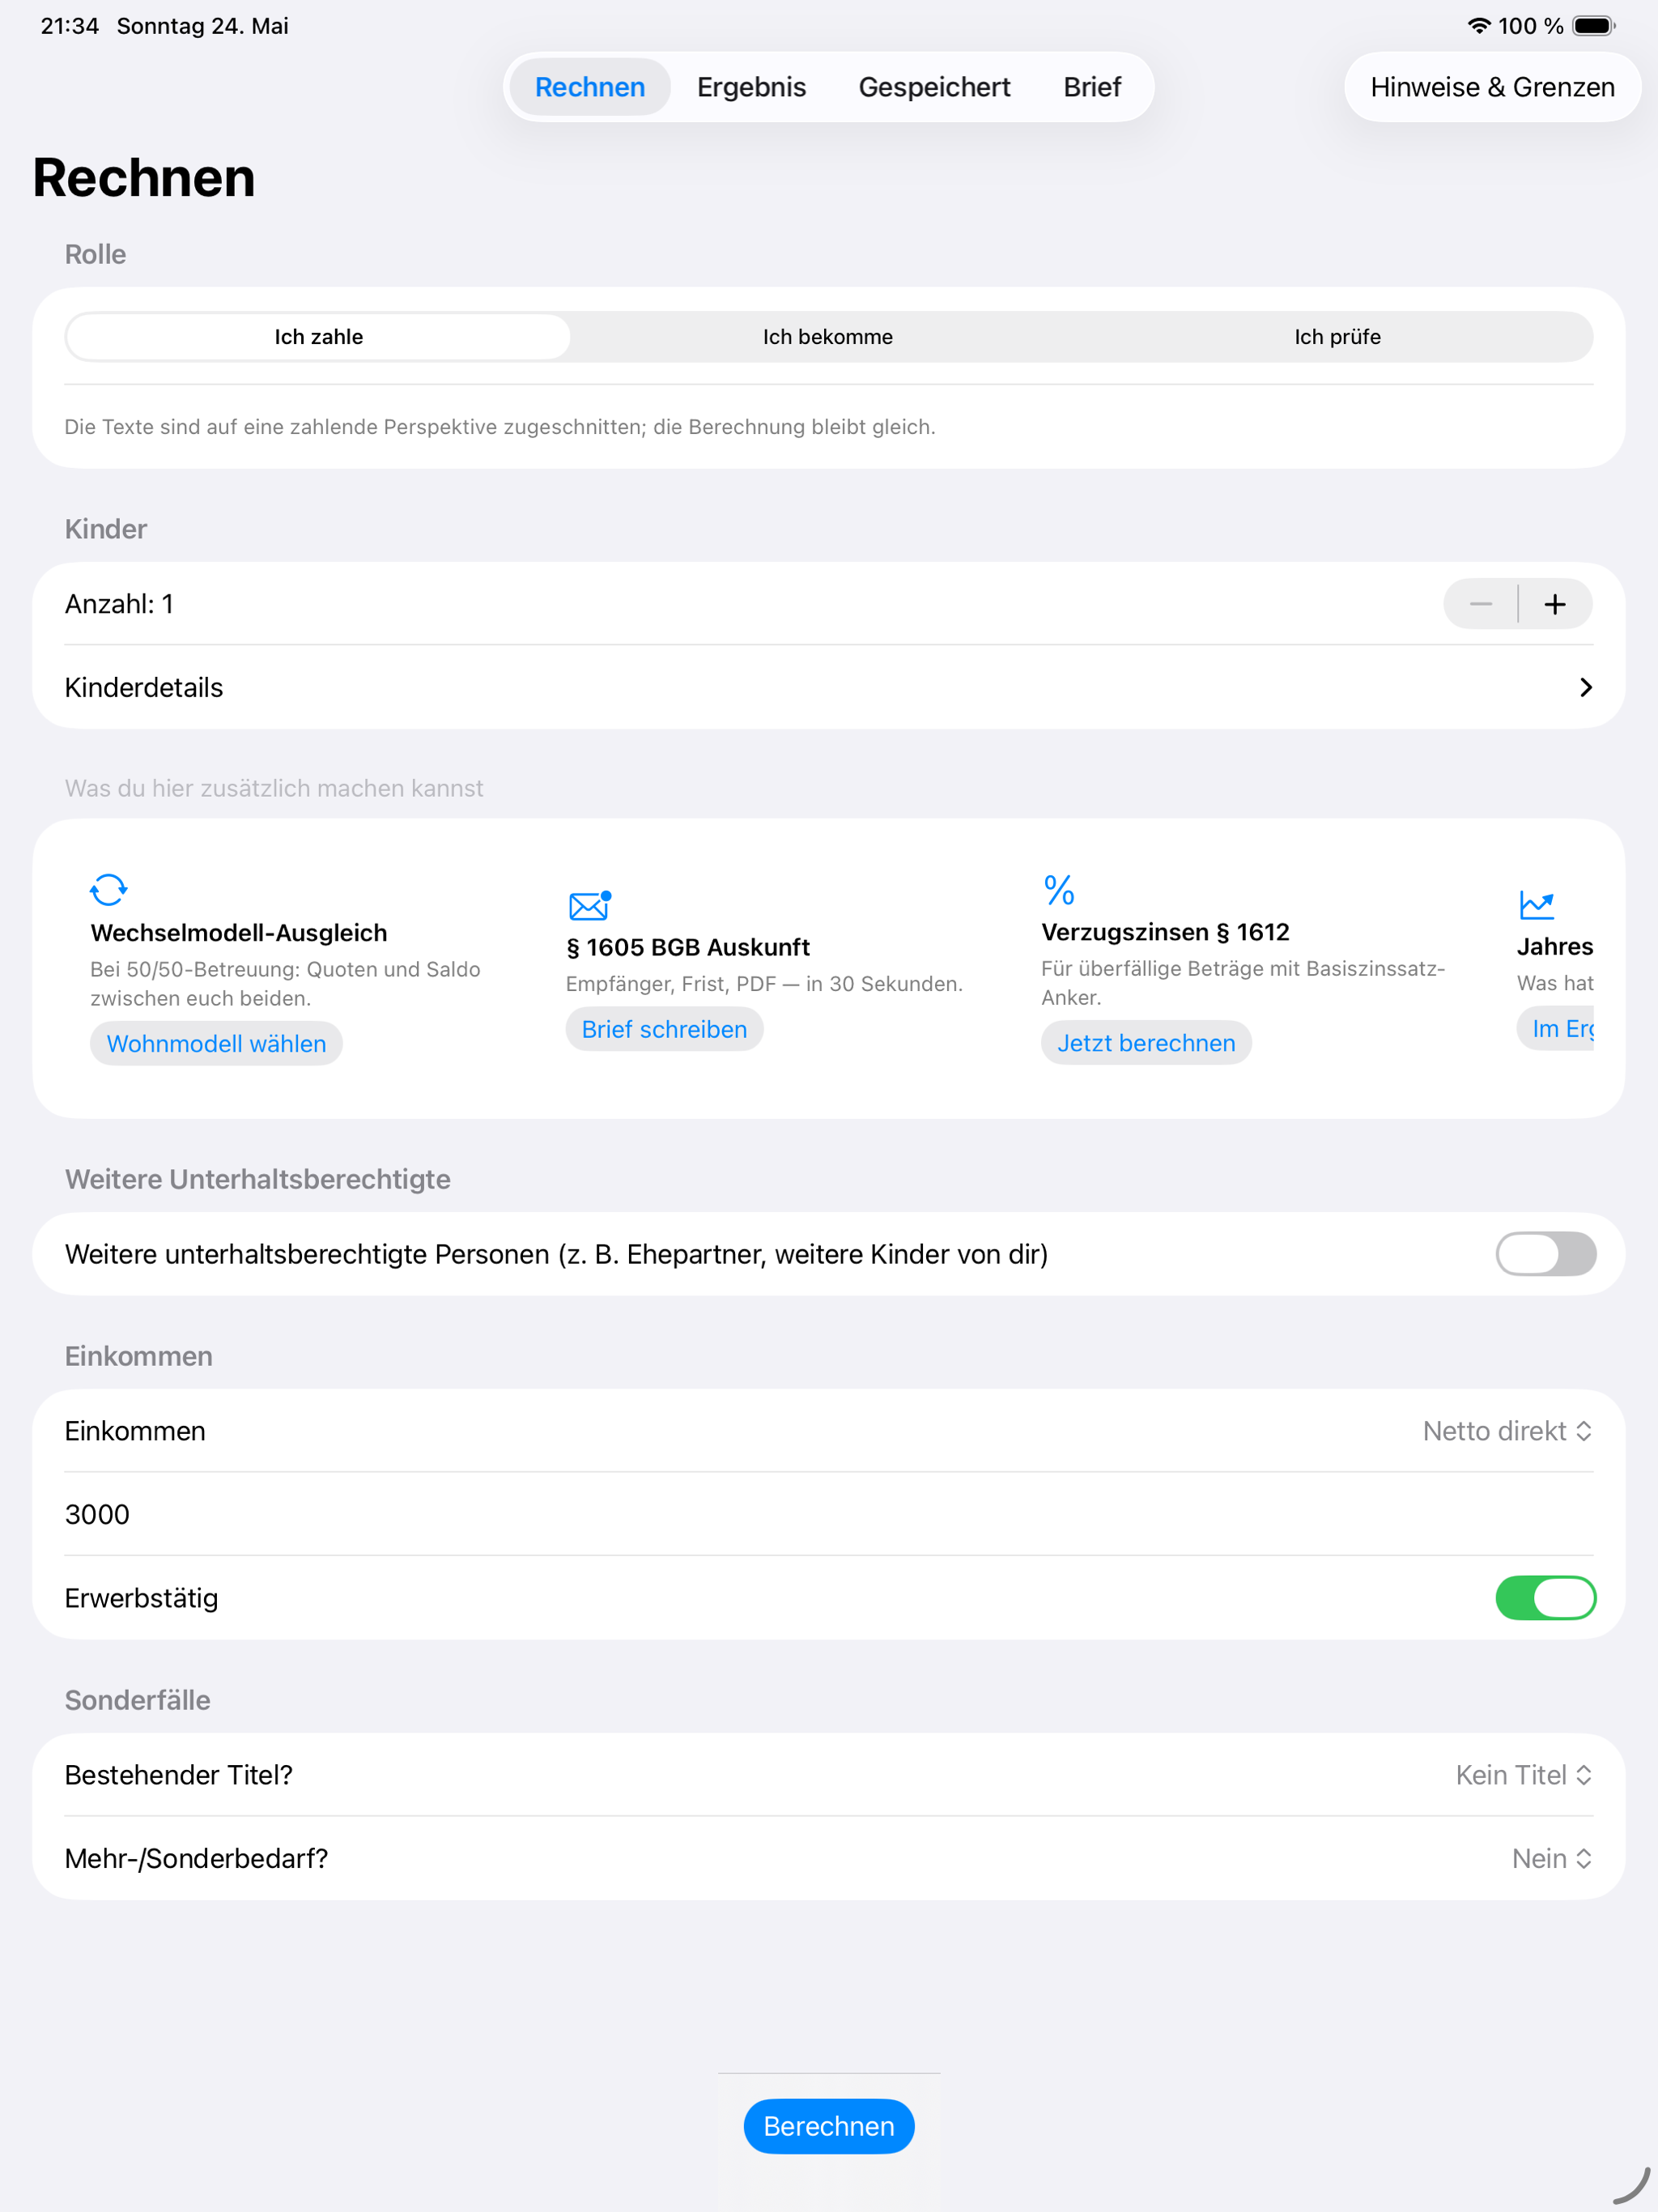Open the Mehr-/Sonderbedarf Nein dropdown

1551,1859
